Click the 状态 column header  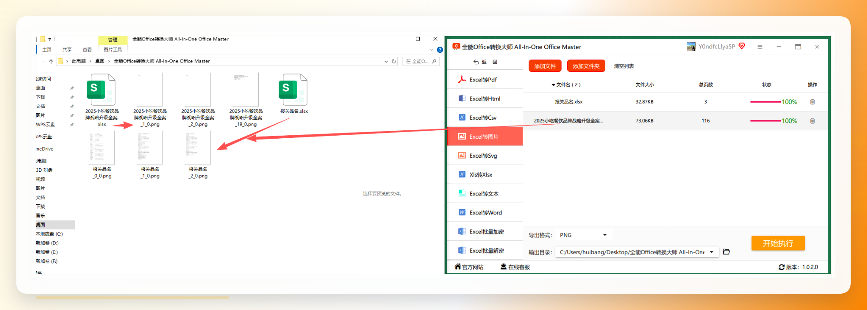767,85
